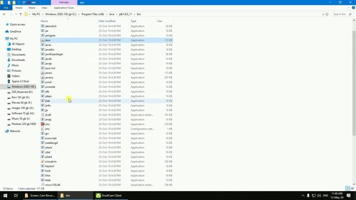Click the scrollbar down arrow
This screenshot has height=200, width=356.
point(354,184)
